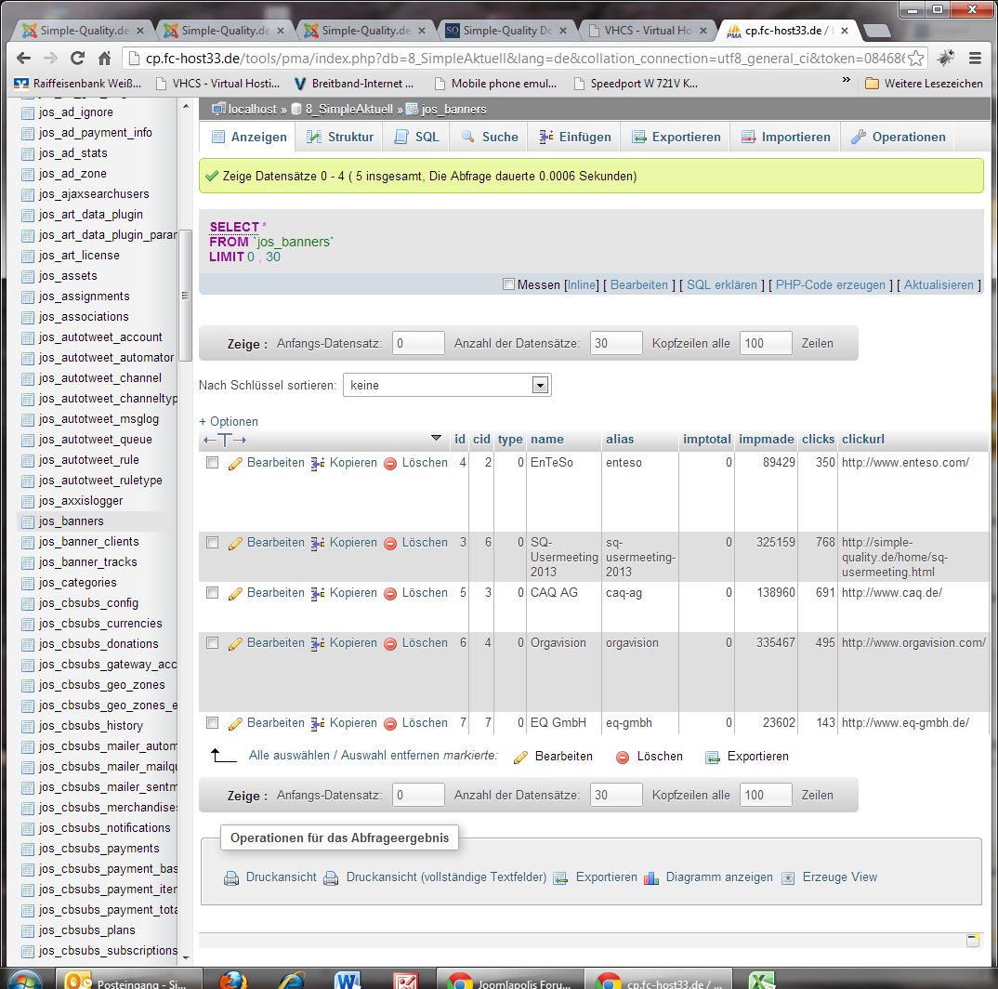Select the EnTeSo row checkbox
This screenshot has height=989, width=998.
point(213,463)
